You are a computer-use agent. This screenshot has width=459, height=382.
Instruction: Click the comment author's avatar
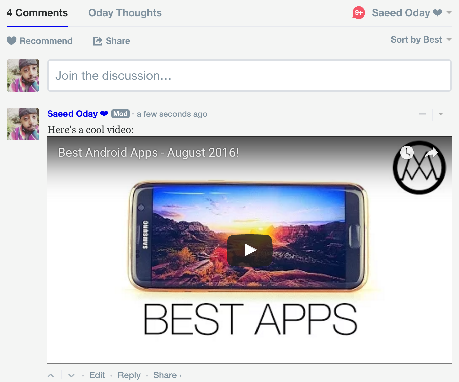(x=23, y=124)
